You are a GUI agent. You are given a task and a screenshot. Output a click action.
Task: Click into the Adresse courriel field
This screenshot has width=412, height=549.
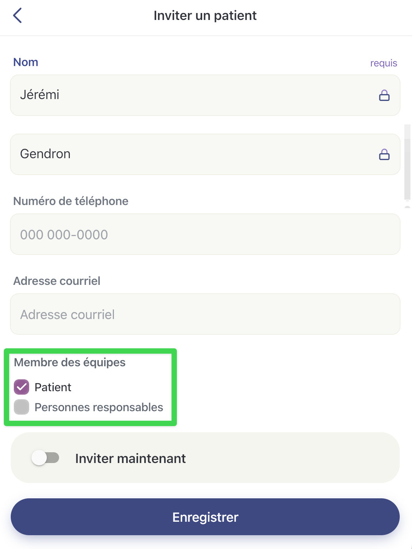point(205,314)
